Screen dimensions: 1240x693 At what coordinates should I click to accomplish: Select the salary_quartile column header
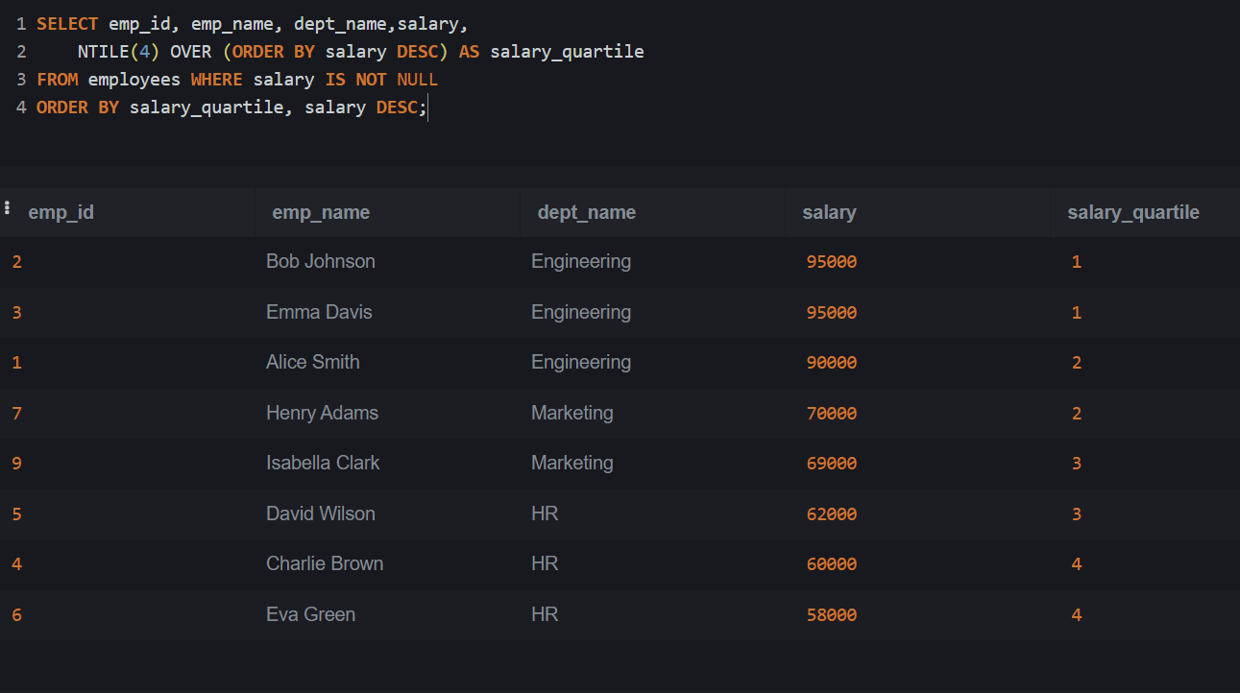point(1133,212)
